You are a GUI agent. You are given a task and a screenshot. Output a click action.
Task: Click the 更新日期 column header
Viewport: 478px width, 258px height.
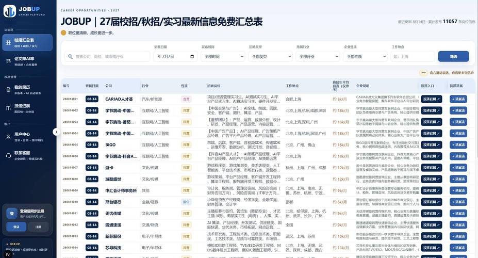(x=92, y=86)
